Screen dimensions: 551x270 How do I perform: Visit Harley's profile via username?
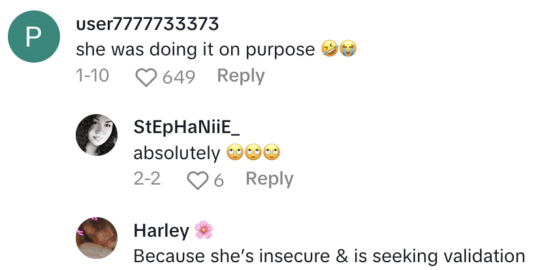point(161,230)
